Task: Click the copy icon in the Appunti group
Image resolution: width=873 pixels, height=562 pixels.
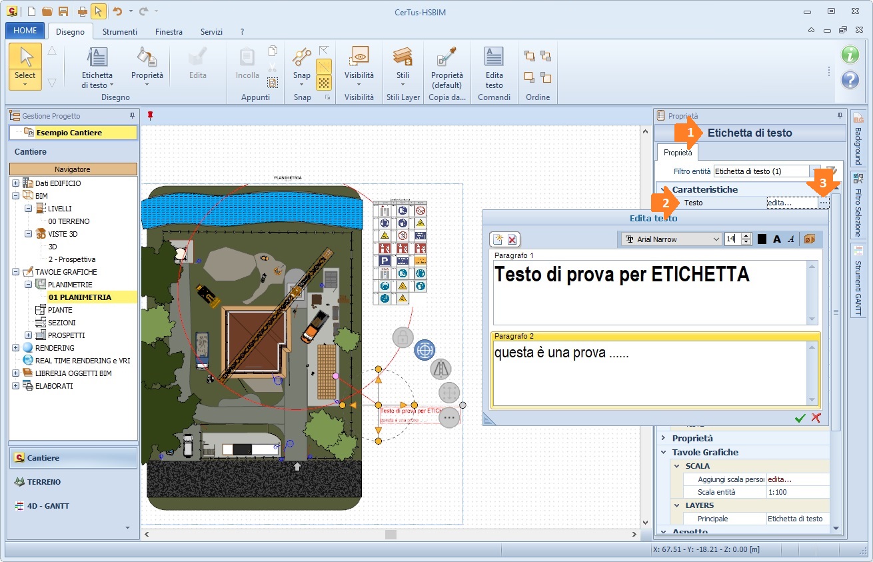Action: (x=273, y=51)
